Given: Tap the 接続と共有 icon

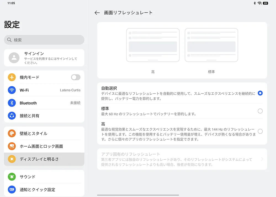Looking at the screenshot, I should (12, 116).
